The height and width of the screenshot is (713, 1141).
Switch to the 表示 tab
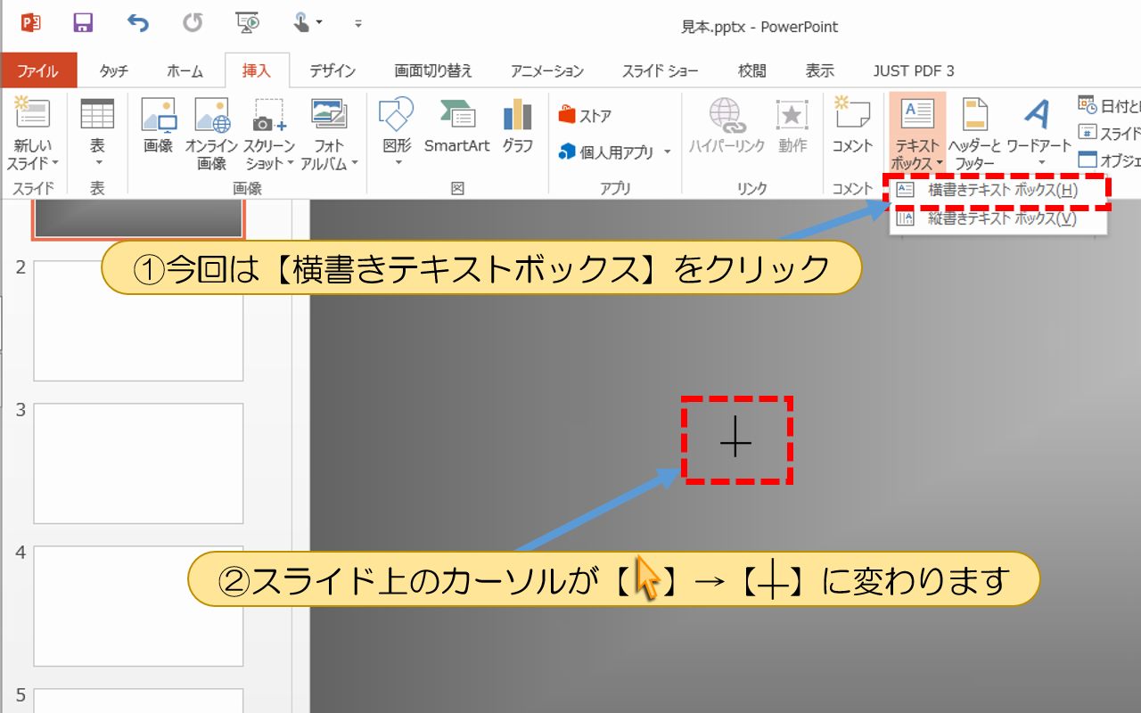coord(820,71)
